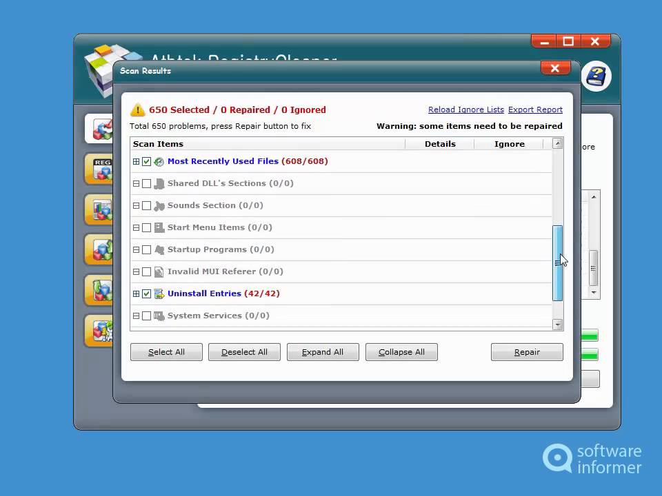Click the Select All button
The image size is (662, 496).
pos(166,352)
